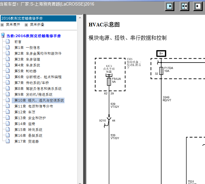Click page icon beside 第10章 暖风、通风与空调系统
The width and height of the screenshot is (205, 184).
pyautogui.click(x=8, y=100)
